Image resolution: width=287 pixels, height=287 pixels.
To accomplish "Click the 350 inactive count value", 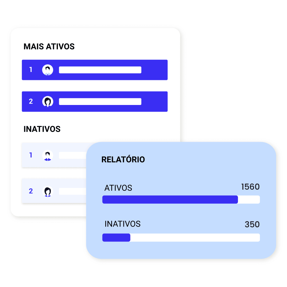I will 252,224.
